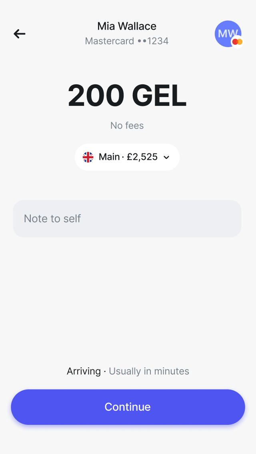This screenshot has width=256, height=454.
Task: Select the No fees label
Action: 127,125
